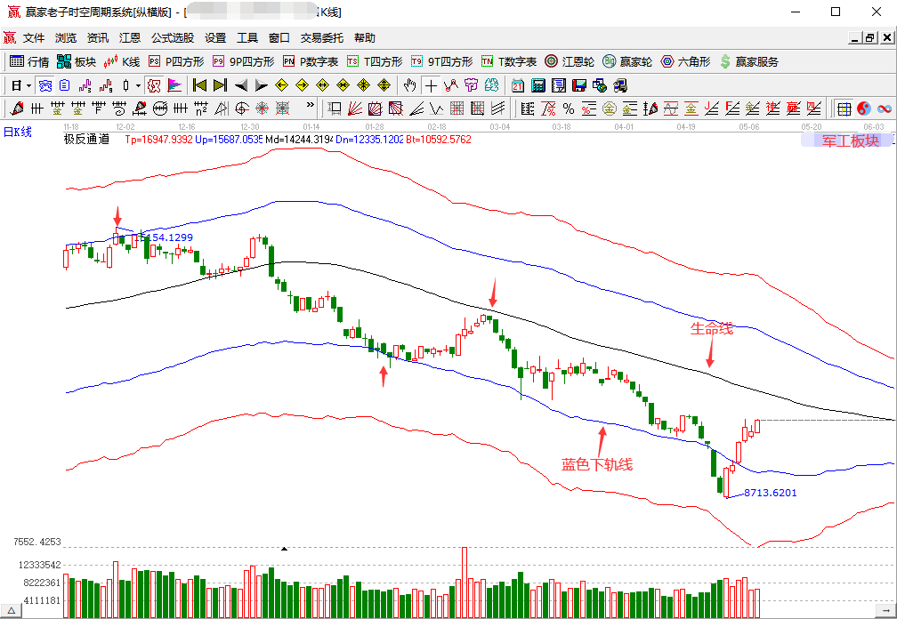Open the 设置 menu
This screenshot has height=619, width=897.
215,37
